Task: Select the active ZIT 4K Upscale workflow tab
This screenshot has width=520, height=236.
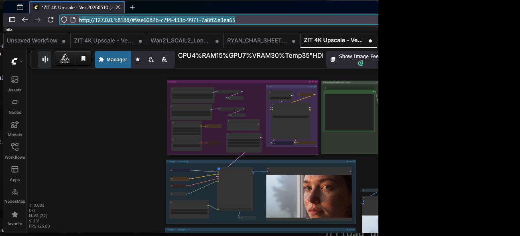Action: pyautogui.click(x=338, y=40)
